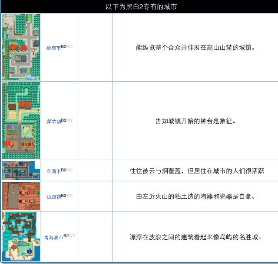Click the W2 superscript beside 青海波市

click(72, 236)
